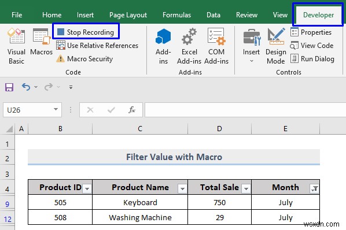This screenshot has width=346, height=230.
Task: Click the Add-ins label under the blue icon
Action: [x=163, y=57]
